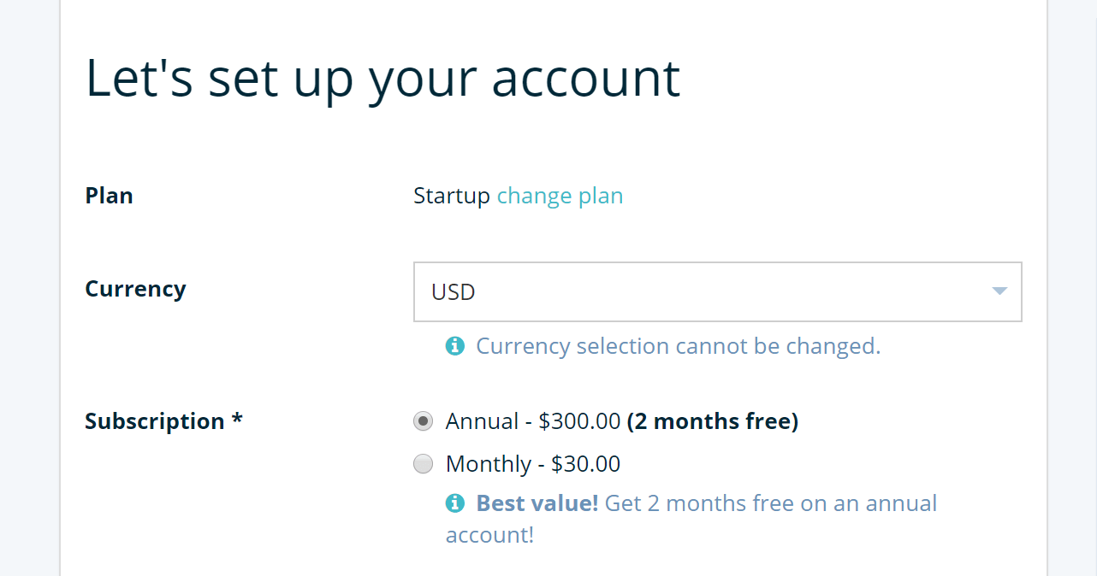Open the Currency dropdown arrow
This screenshot has width=1097, height=576.
coord(999,291)
